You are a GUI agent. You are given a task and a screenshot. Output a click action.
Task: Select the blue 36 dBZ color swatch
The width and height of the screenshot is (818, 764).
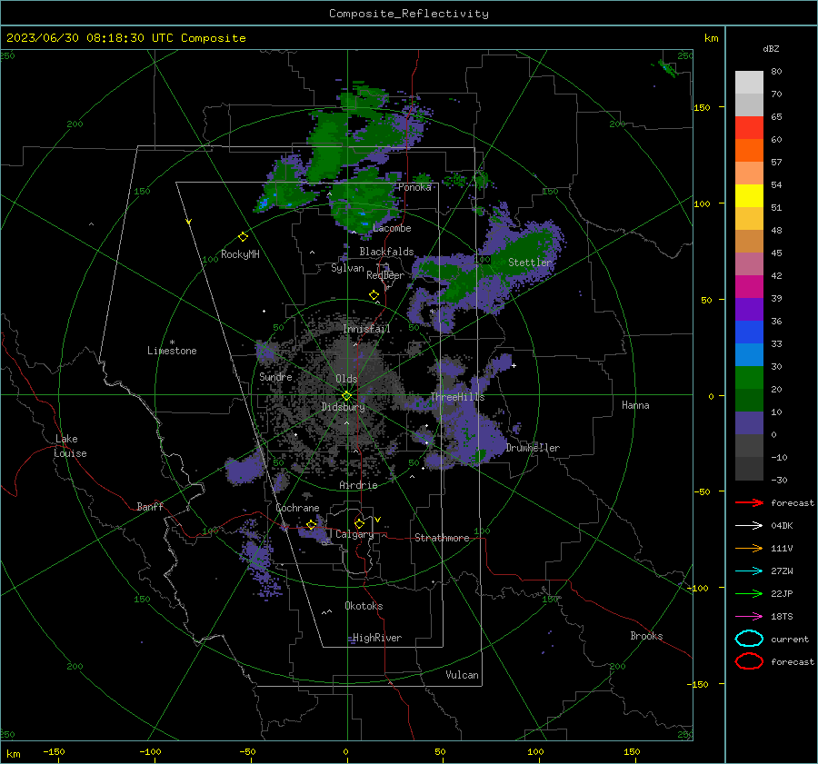(749, 332)
